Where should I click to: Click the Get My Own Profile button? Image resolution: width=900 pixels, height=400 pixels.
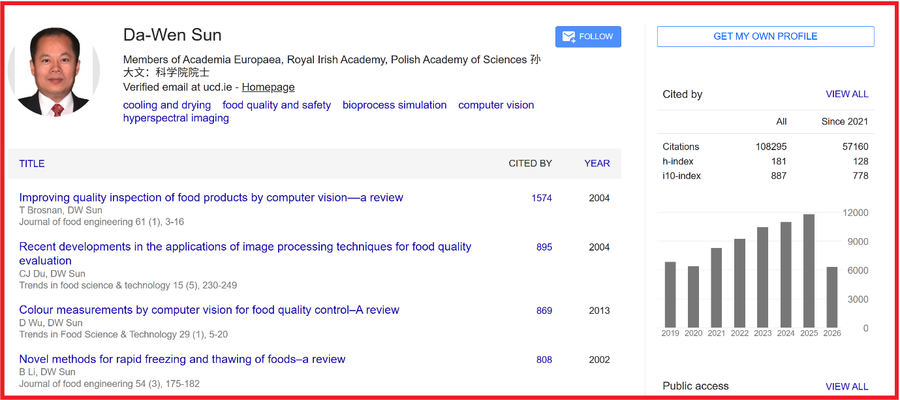point(766,37)
